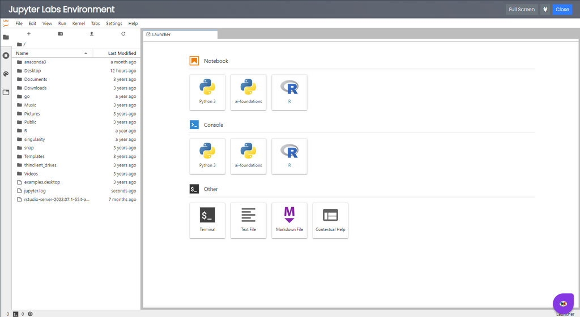The image size is (580, 317).
Task: Open the Contextual Help tile
Action: coord(330,220)
